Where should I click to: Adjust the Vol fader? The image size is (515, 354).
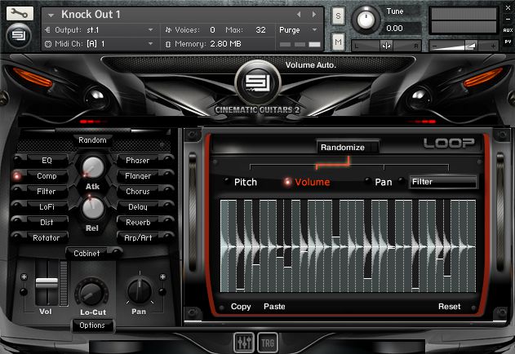pos(47,282)
